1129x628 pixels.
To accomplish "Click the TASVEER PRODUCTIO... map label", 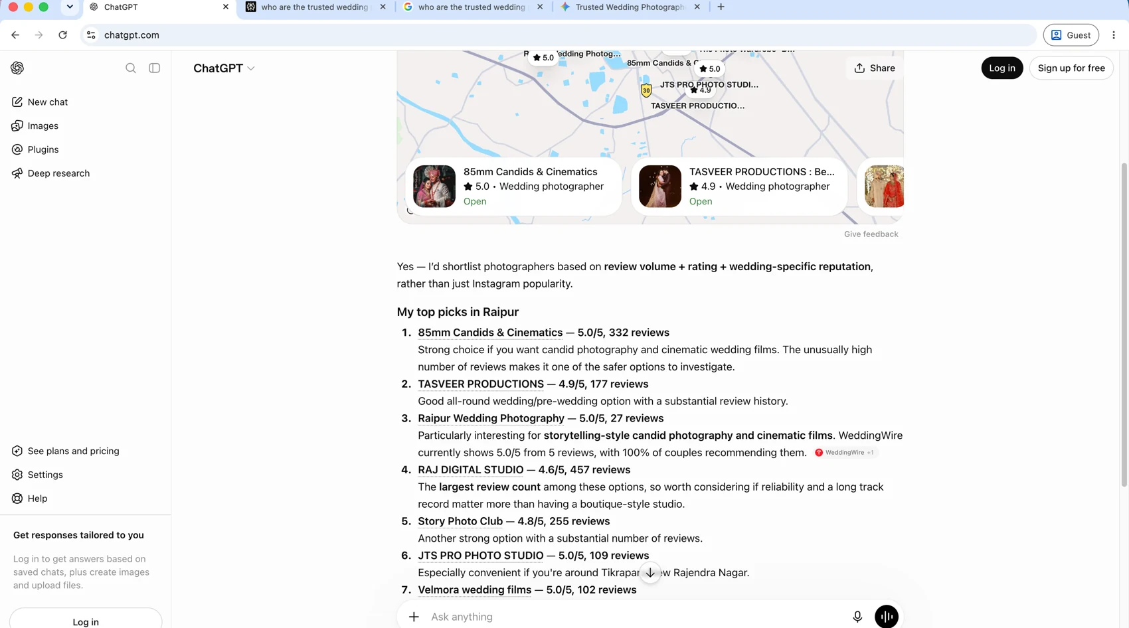I will tap(697, 106).
